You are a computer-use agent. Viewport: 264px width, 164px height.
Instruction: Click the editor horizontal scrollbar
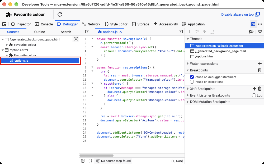click(x=96, y=155)
